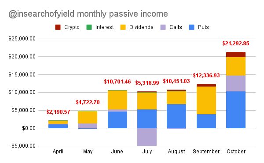Select May's purple Calls bar segment
The height and width of the screenshot is (163, 264).
pyautogui.click(x=88, y=126)
